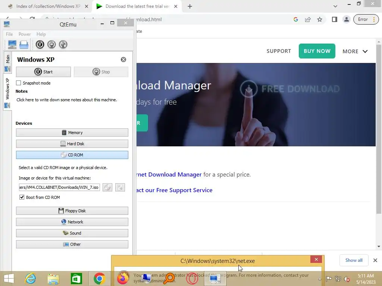Click the share page icon in Chrome
The width and height of the screenshot is (382, 286).
click(308, 19)
